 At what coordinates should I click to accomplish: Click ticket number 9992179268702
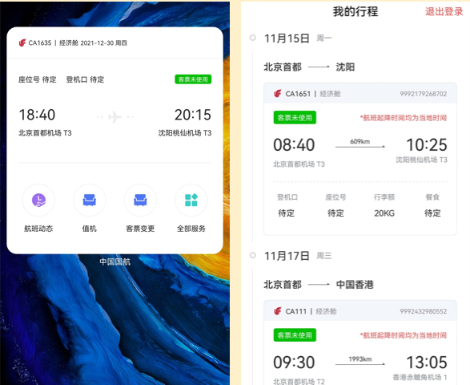[x=424, y=94]
